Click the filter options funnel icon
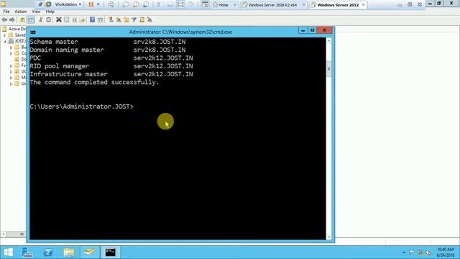The image size is (460, 259). [x=134, y=19]
